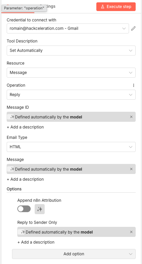Image resolution: width=142 pixels, height=264 pixels.
Task: Open the three-dot menu beside Operation
Action: pos(134,85)
